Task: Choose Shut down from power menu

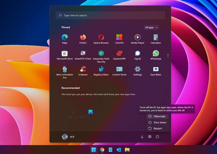Action: point(157,122)
